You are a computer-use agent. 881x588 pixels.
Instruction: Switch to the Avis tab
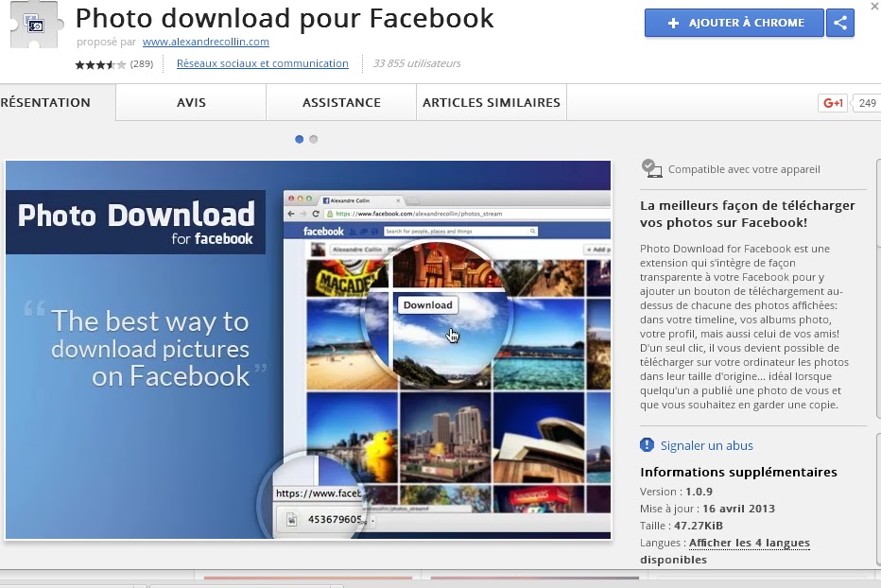(191, 103)
